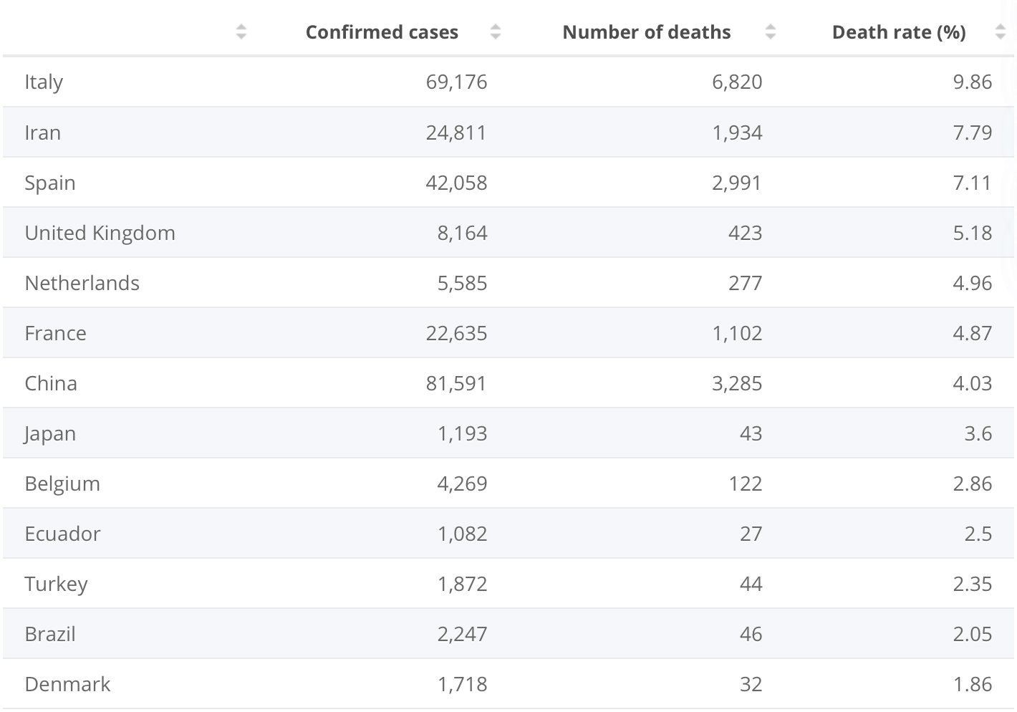Click Japan's death rate 3.6
Image resolution: width=1017 pixels, height=712 pixels.
coord(978,433)
